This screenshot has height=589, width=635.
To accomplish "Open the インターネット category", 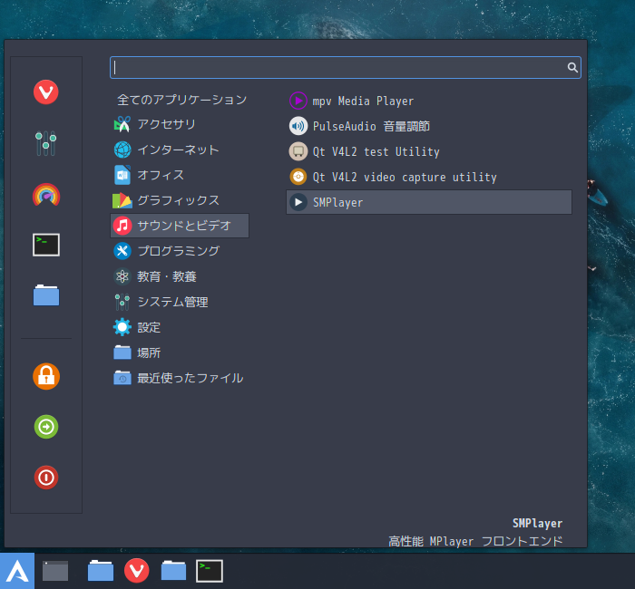I will point(180,150).
